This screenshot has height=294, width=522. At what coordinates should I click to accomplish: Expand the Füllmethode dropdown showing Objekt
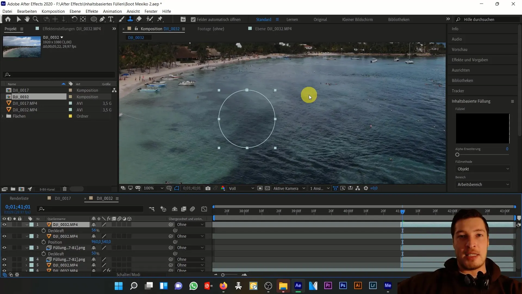pyautogui.click(x=483, y=169)
